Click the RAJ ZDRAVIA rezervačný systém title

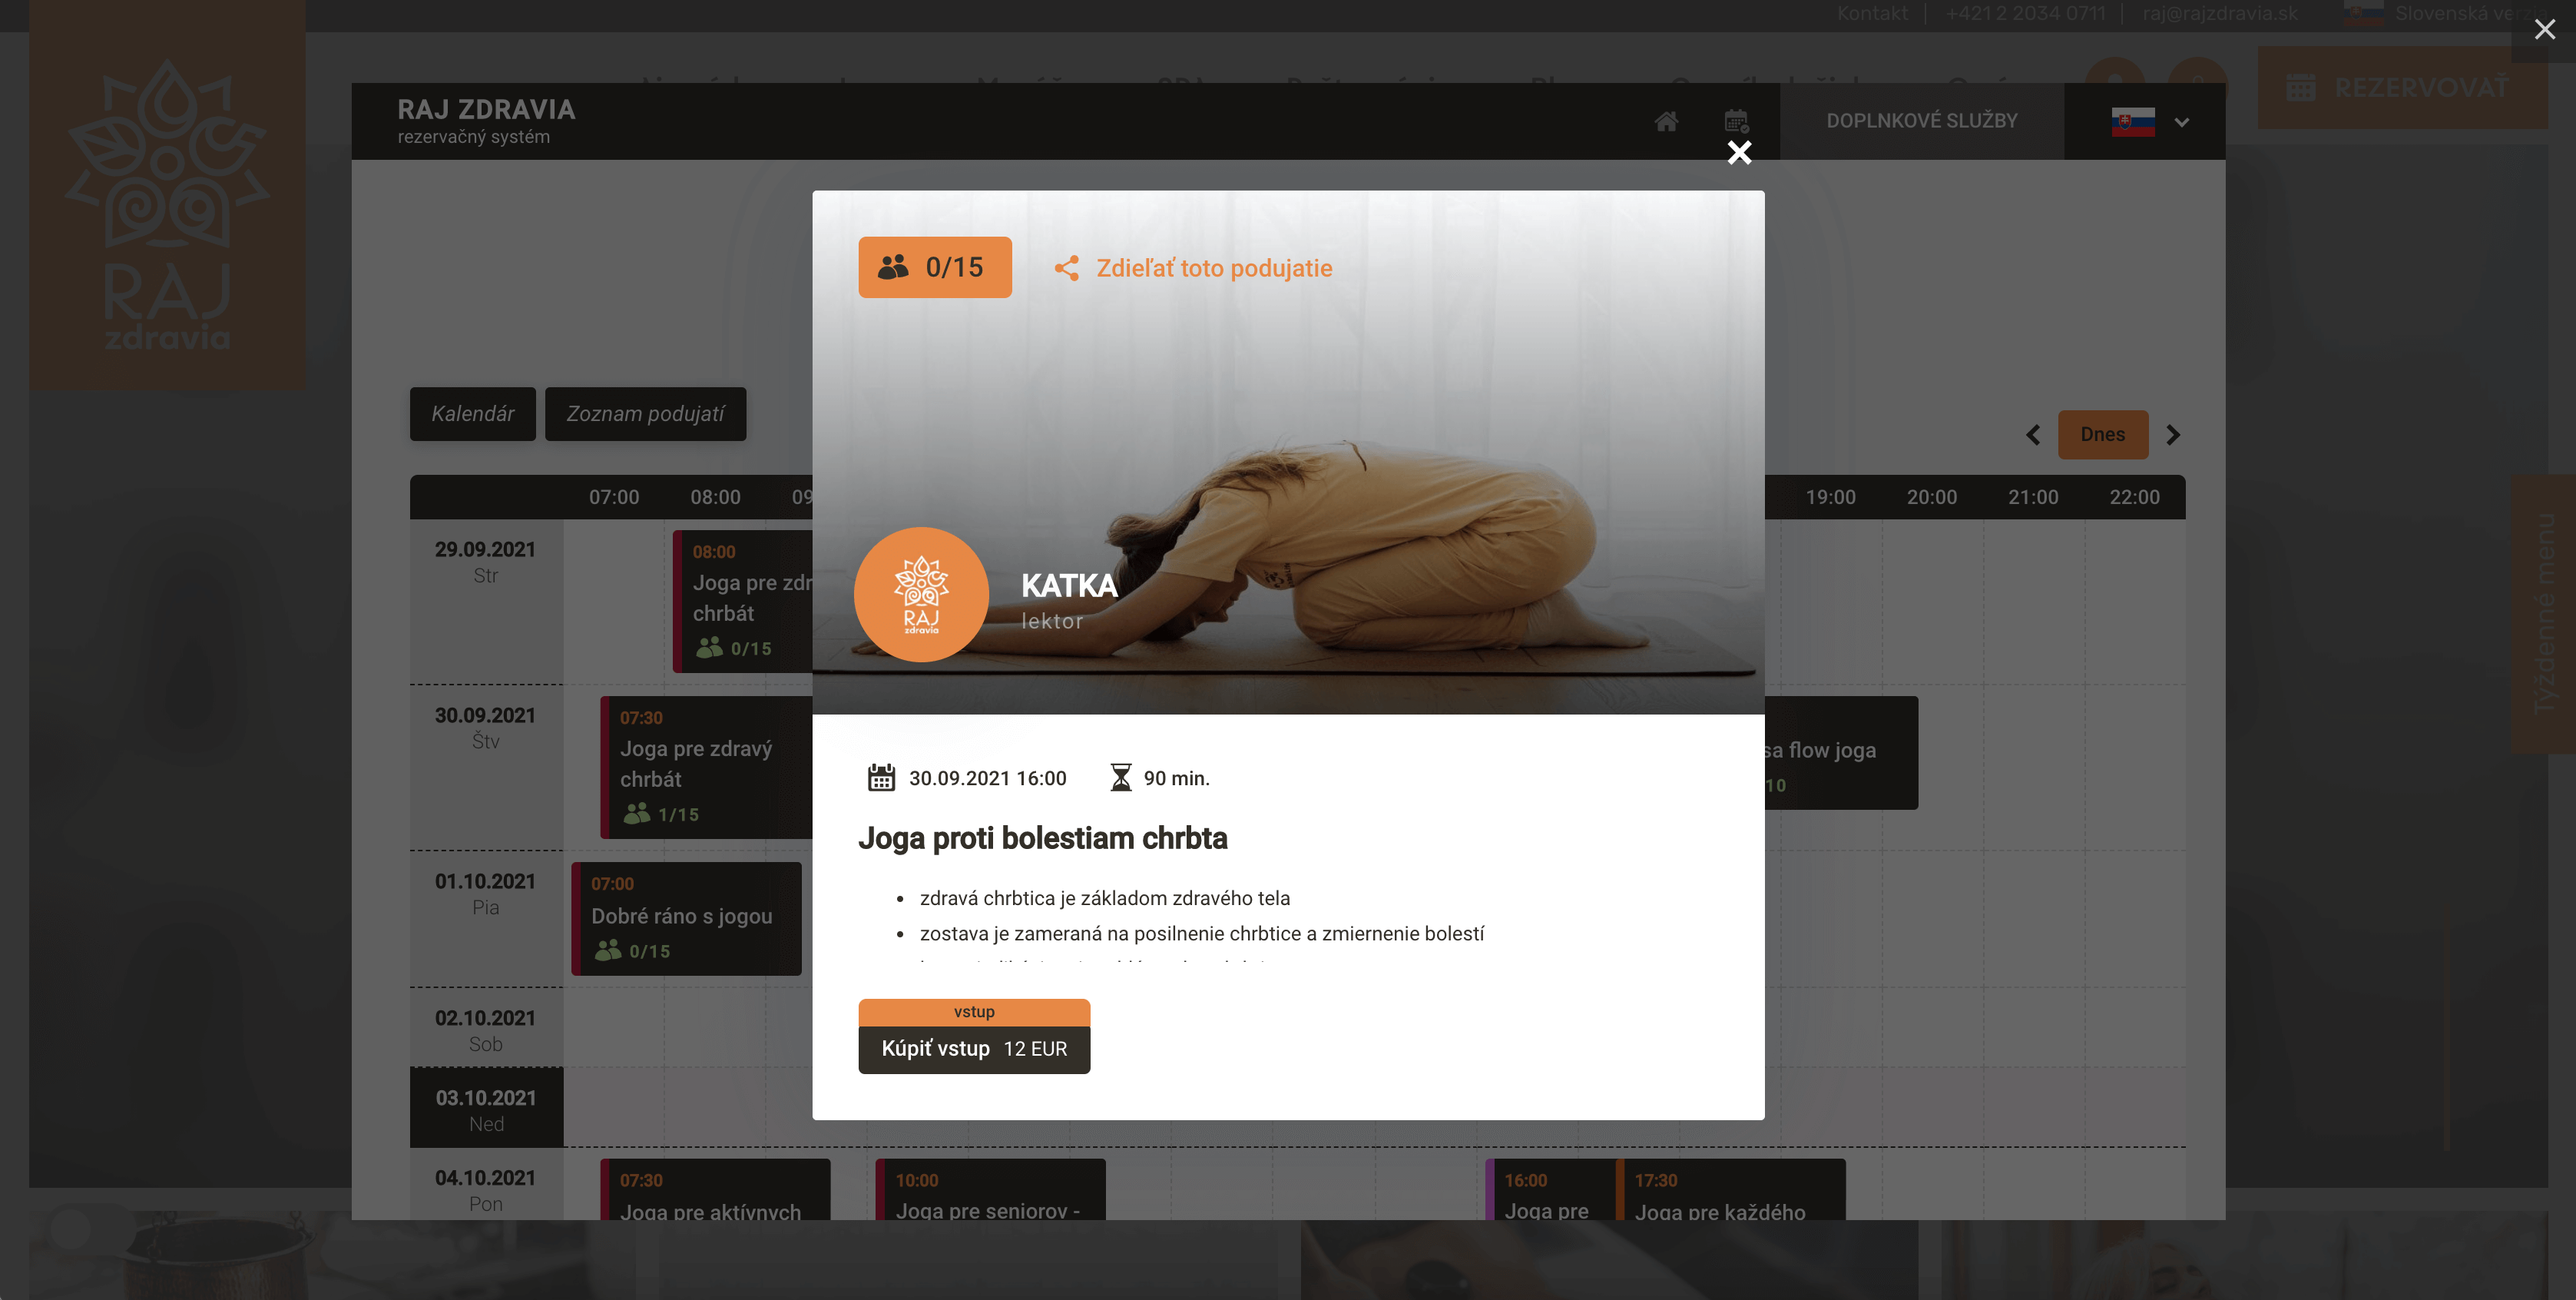coord(486,121)
